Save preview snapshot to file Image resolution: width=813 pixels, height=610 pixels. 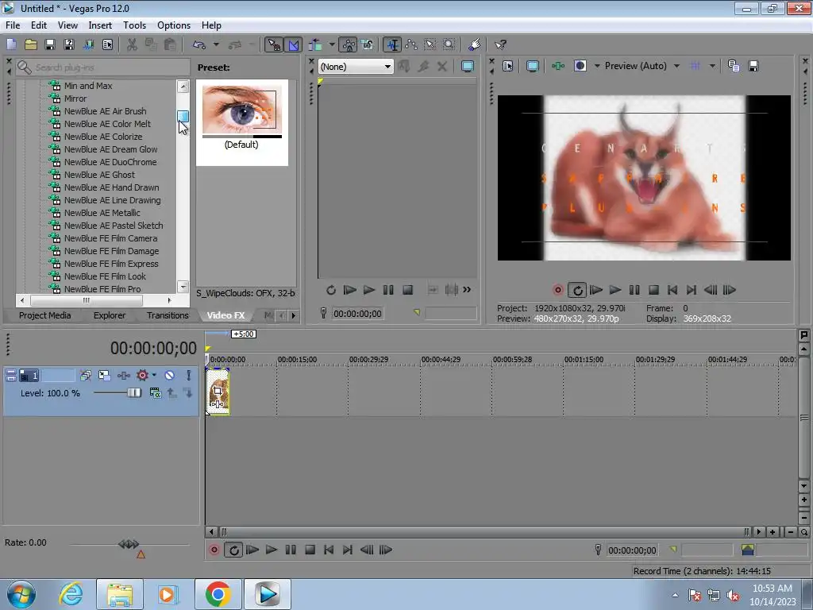click(x=753, y=66)
